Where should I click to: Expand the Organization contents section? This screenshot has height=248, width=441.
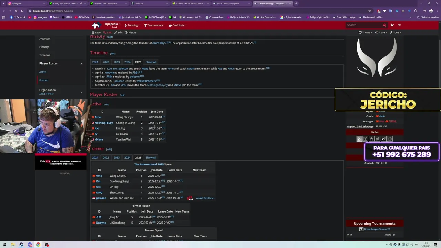point(81,92)
